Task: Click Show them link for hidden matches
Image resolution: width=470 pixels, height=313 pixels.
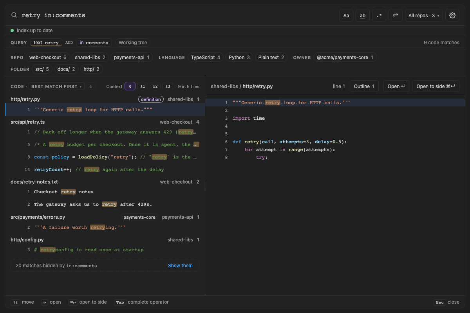Action: (180, 265)
